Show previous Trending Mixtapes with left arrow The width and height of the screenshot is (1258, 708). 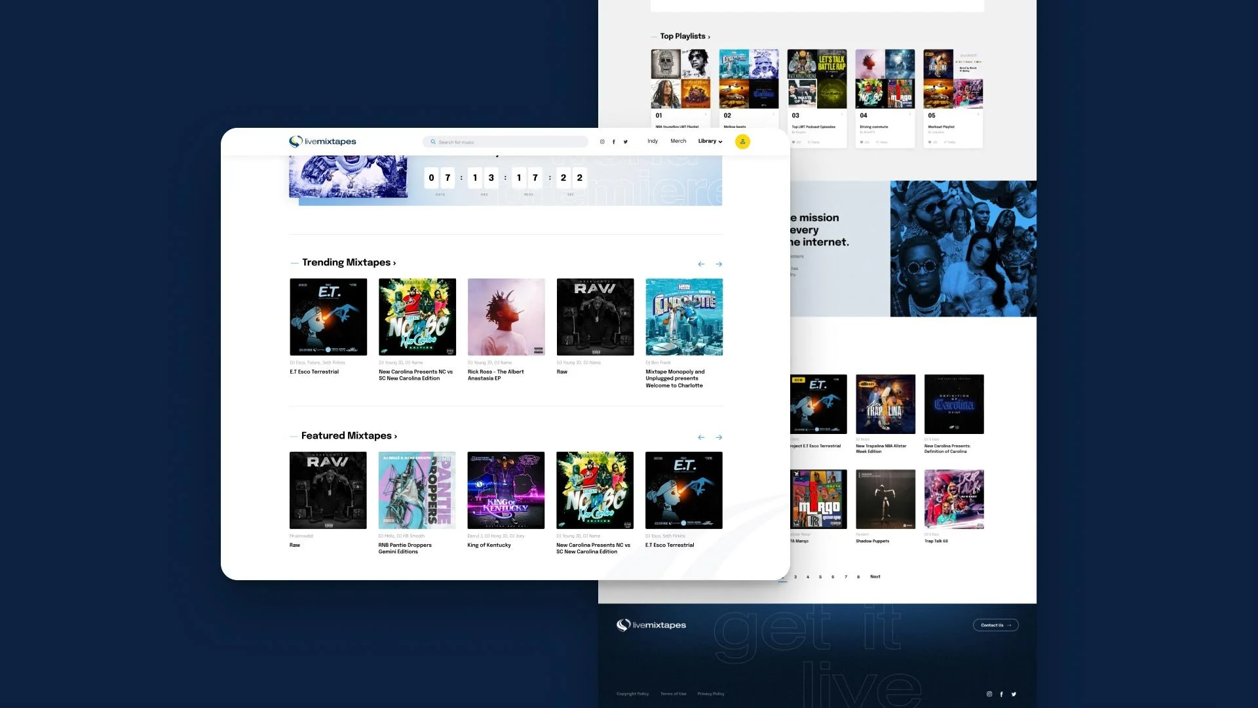point(701,264)
